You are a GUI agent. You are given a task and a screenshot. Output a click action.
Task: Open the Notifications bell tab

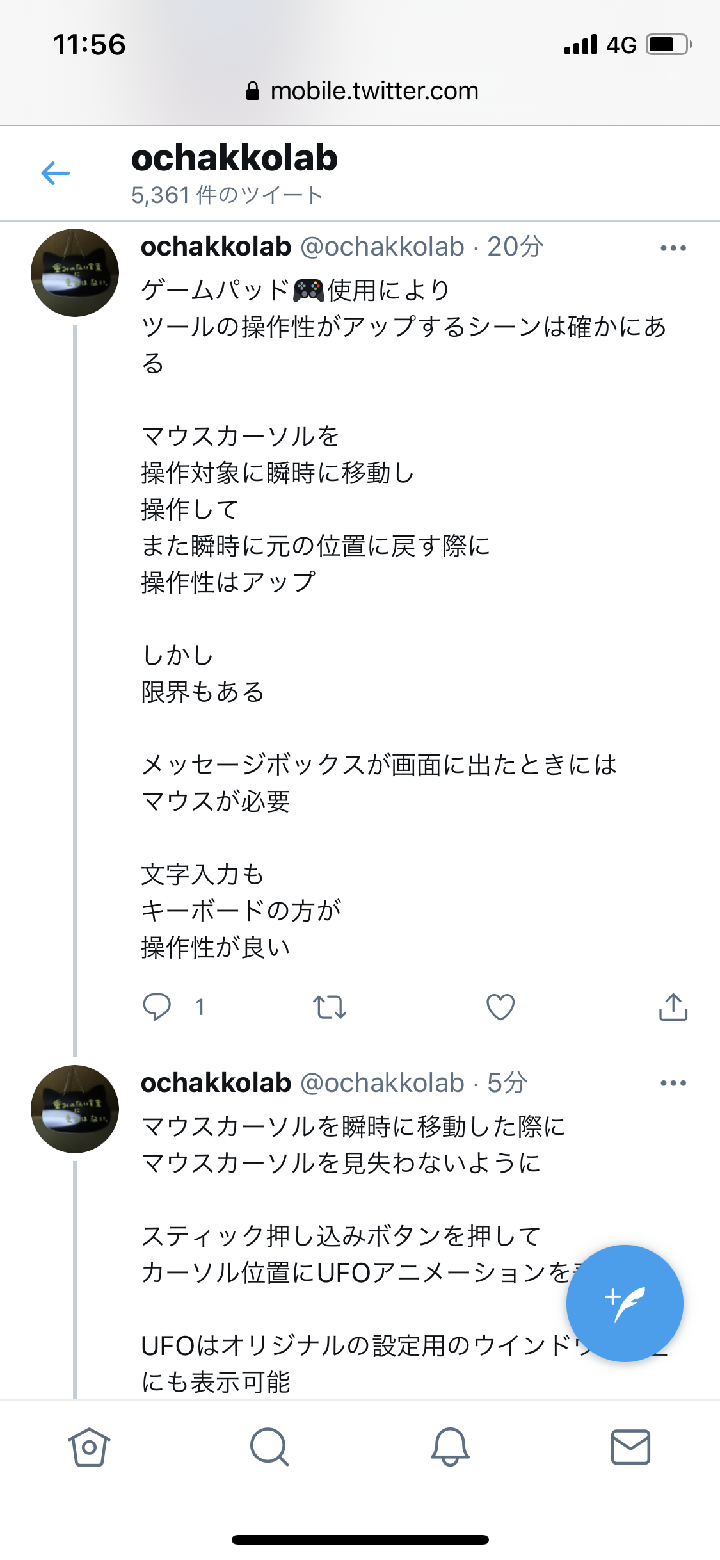tap(450, 1447)
